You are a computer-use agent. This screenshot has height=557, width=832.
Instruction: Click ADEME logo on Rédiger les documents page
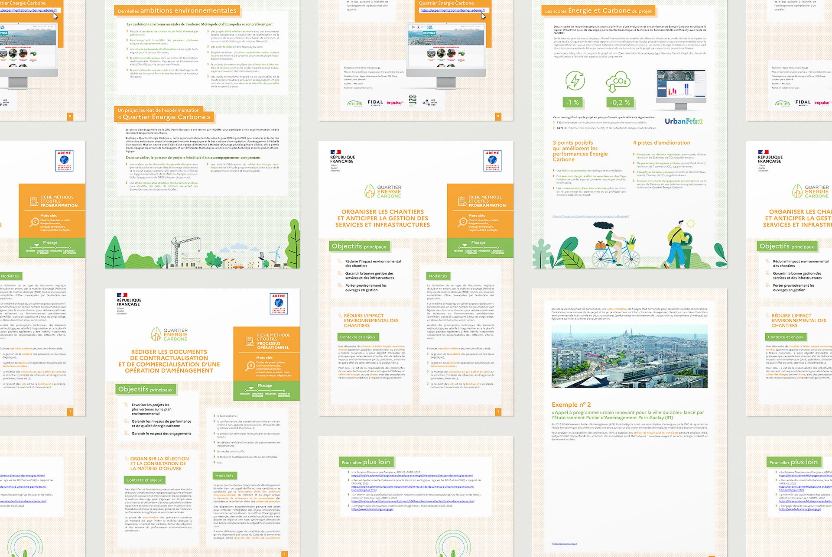[x=279, y=304]
